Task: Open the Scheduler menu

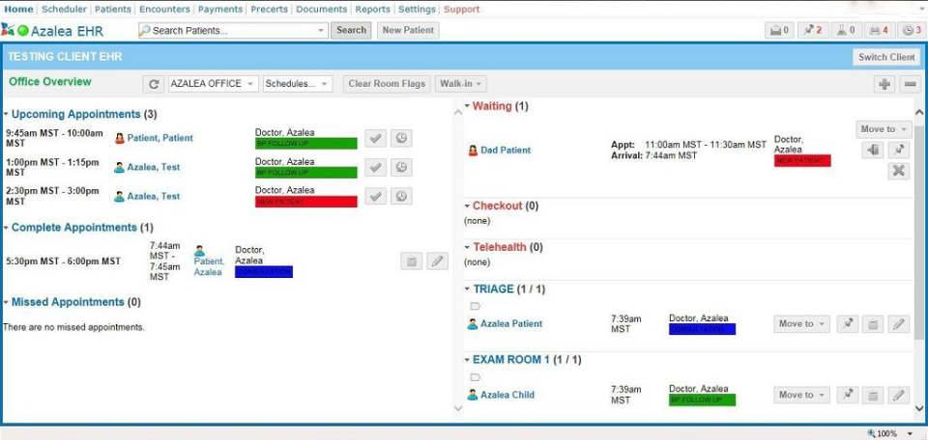Action: (x=64, y=9)
